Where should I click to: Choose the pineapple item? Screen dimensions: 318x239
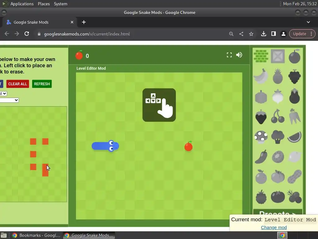pyautogui.click(x=278, y=76)
